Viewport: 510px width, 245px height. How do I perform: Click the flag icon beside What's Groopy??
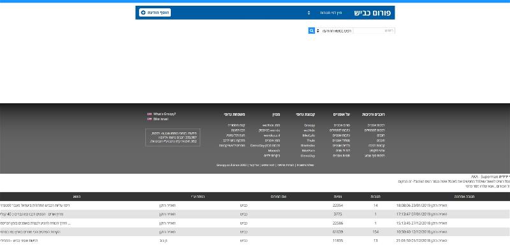tap(150, 114)
